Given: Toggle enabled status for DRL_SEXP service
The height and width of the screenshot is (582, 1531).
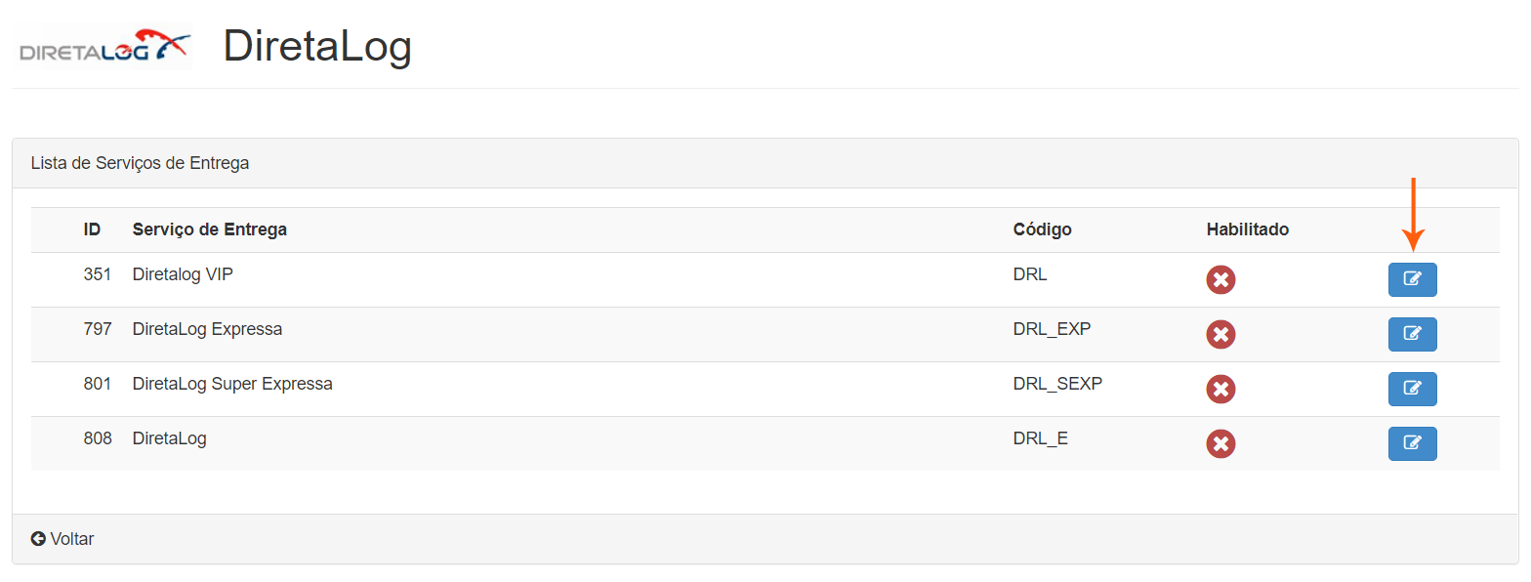Looking at the screenshot, I should point(1221,390).
